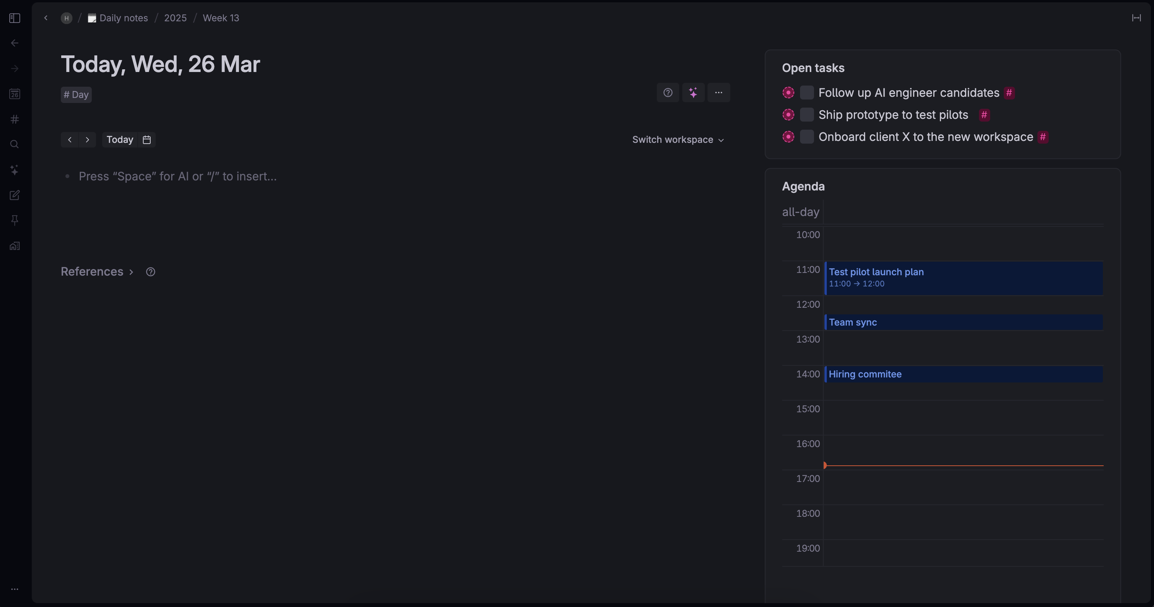Open the date picker next to Today
Viewport: 1154px width, 607px height.
pyautogui.click(x=147, y=139)
